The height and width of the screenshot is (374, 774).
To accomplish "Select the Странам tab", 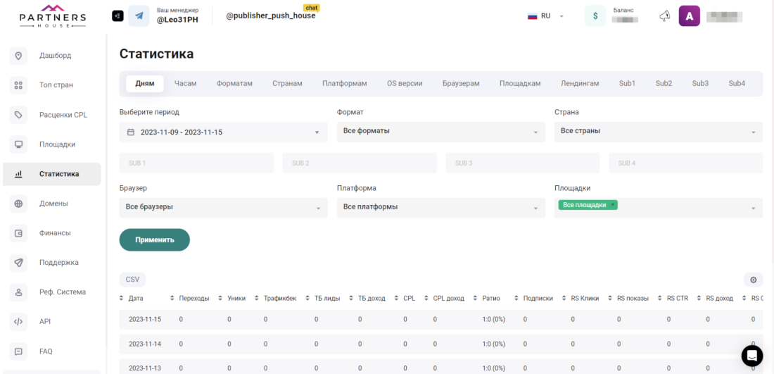I will 287,83.
